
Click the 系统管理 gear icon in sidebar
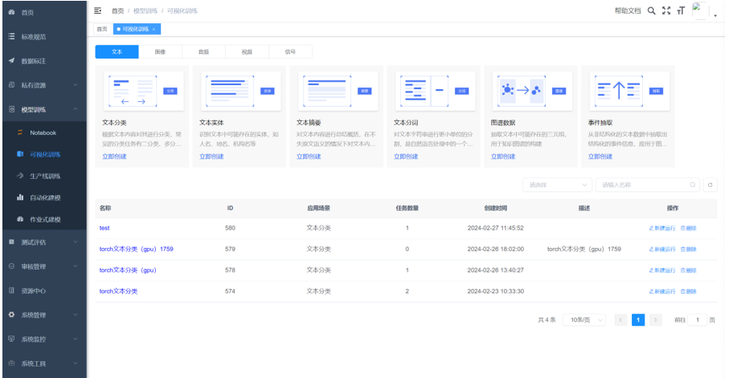coord(12,315)
